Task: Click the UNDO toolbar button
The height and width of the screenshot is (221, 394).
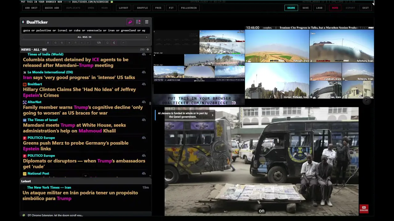Action: 91,8
